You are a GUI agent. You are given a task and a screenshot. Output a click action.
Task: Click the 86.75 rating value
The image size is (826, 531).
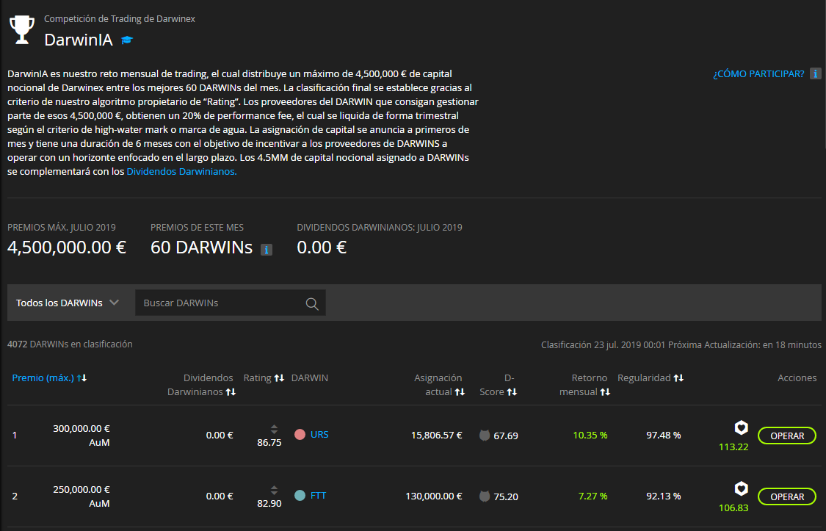coord(269,442)
